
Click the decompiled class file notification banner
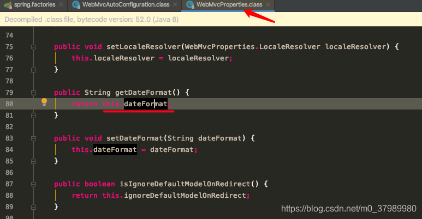211,20
